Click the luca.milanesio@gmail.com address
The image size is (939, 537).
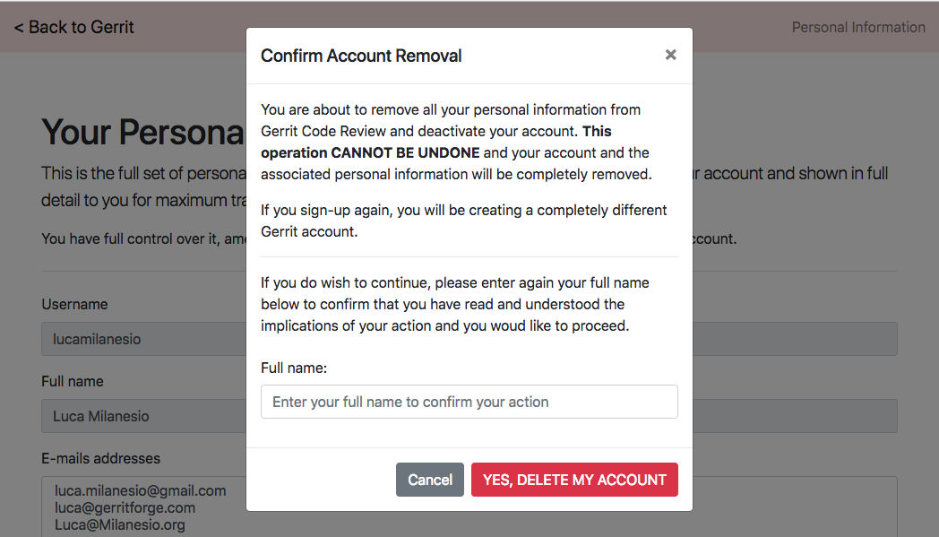[x=140, y=490]
